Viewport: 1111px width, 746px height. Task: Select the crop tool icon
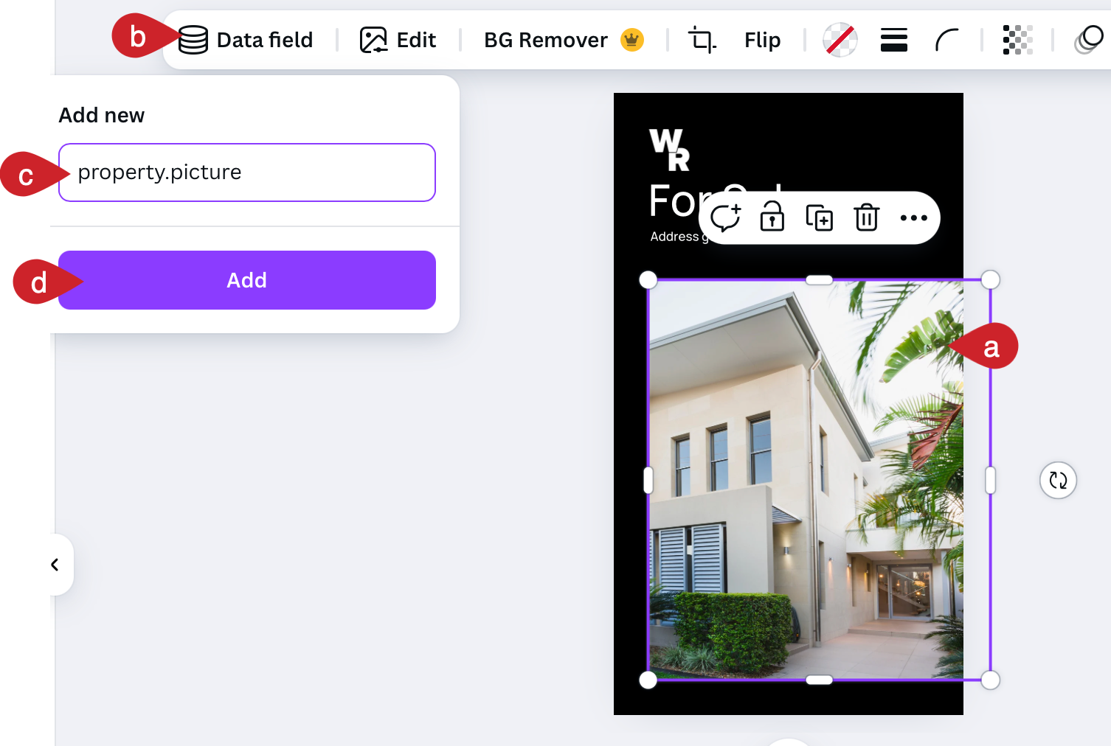(x=702, y=40)
